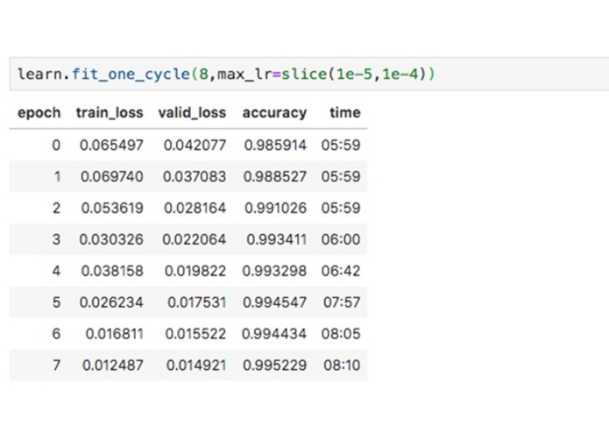Click train_loss value 0.065497
This screenshot has height=433, width=609.
click(111, 146)
